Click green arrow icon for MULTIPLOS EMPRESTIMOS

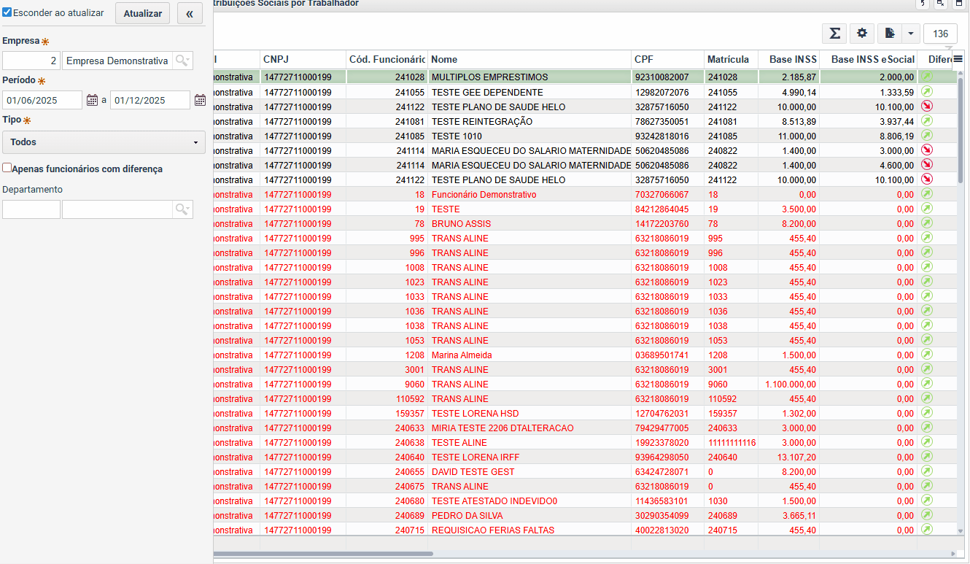point(927,77)
